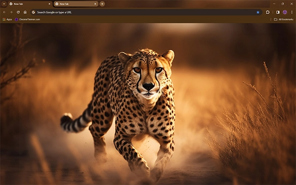Open the profile avatar menu

click(x=285, y=12)
